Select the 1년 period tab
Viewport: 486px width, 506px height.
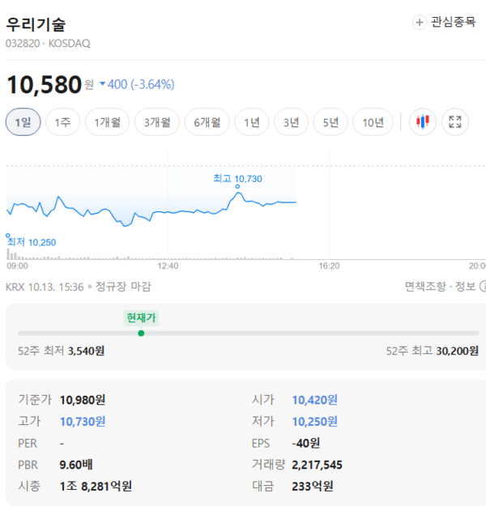click(252, 122)
